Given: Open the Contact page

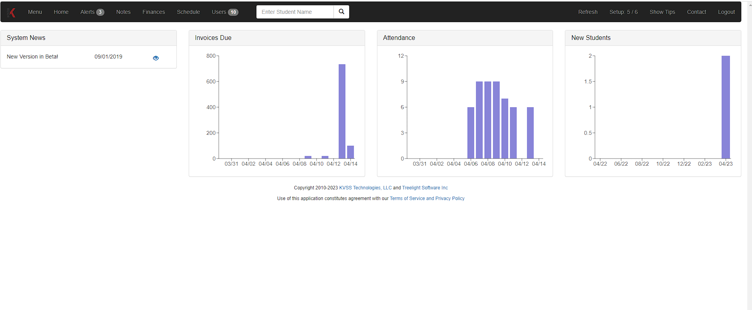Looking at the screenshot, I should click(x=696, y=12).
